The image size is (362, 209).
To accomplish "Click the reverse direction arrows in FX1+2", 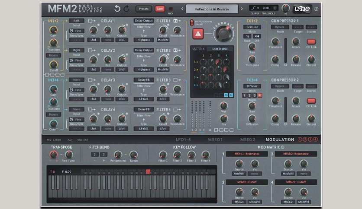I will tap(257, 36).
